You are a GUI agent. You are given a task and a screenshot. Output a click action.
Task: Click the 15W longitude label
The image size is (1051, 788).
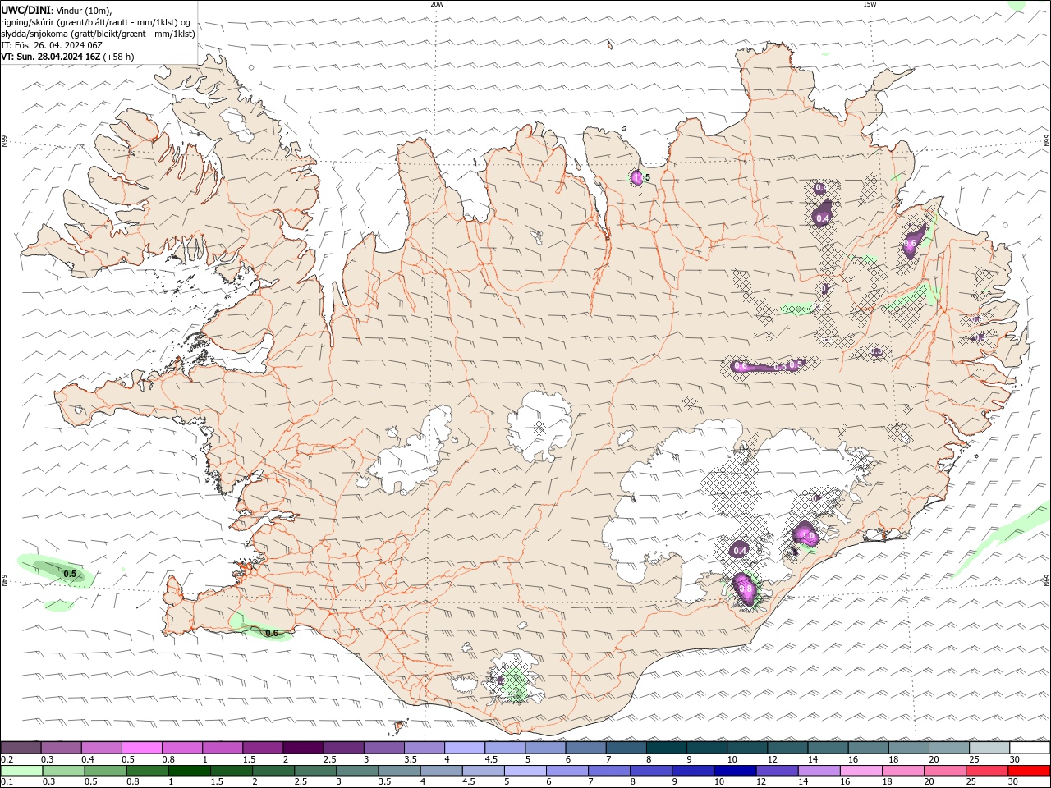pyautogui.click(x=870, y=4)
